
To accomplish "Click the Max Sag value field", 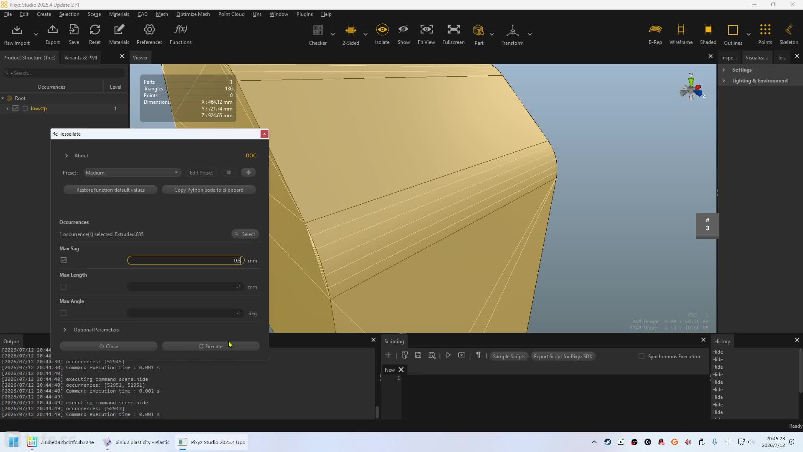I will (186, 260).
